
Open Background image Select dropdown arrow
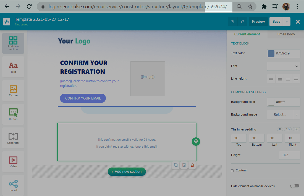coord(297,115)
